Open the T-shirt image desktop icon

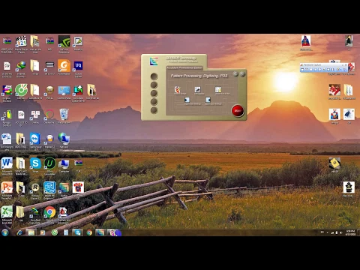click(x=78, y=187)
